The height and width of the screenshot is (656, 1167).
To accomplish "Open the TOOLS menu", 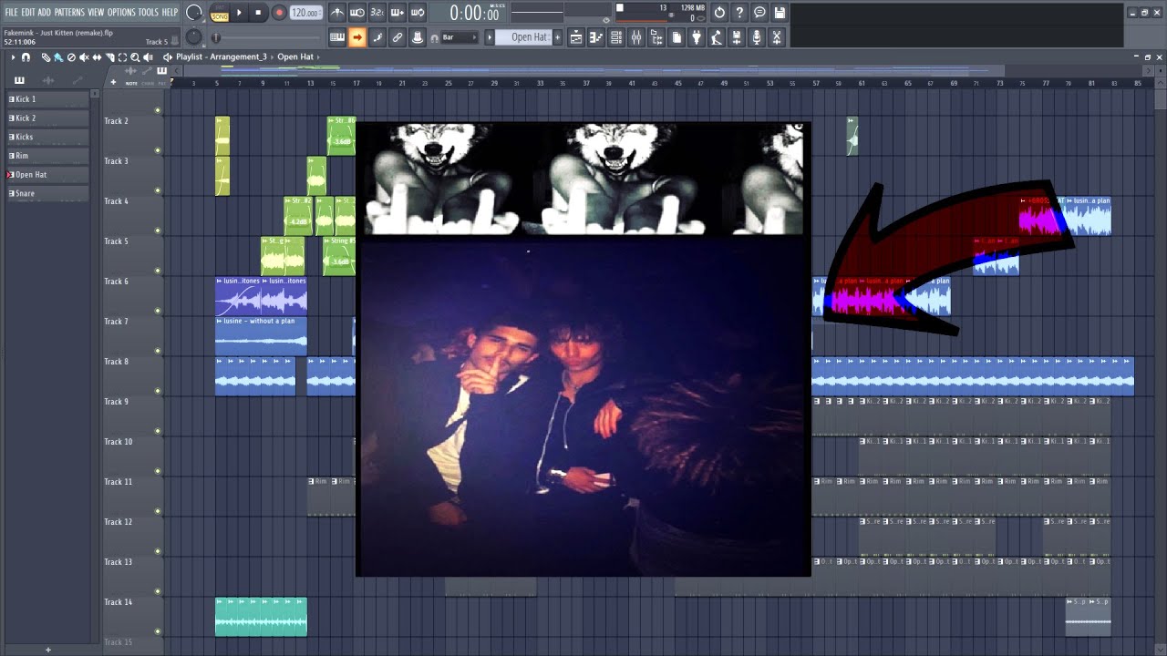I will 148,12.
